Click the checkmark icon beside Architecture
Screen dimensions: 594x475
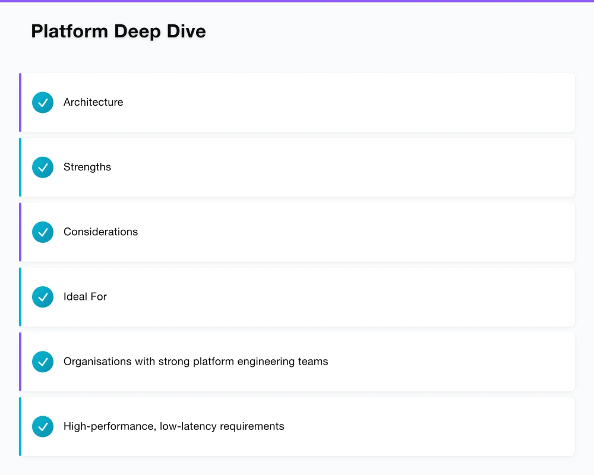point(42,102)
